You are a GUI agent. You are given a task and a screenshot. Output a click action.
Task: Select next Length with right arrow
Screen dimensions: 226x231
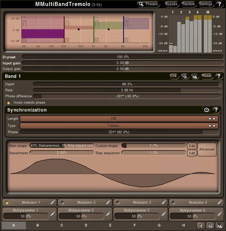tap(214, 119)
